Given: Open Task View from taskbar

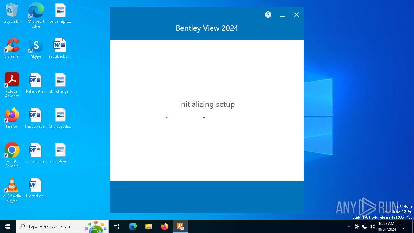Looking at the screenshot, I should [116, 227].
